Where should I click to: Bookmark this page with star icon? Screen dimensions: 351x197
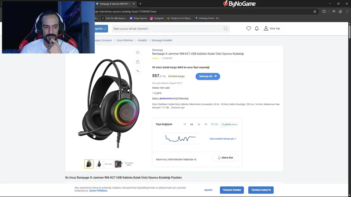point(315,11)
